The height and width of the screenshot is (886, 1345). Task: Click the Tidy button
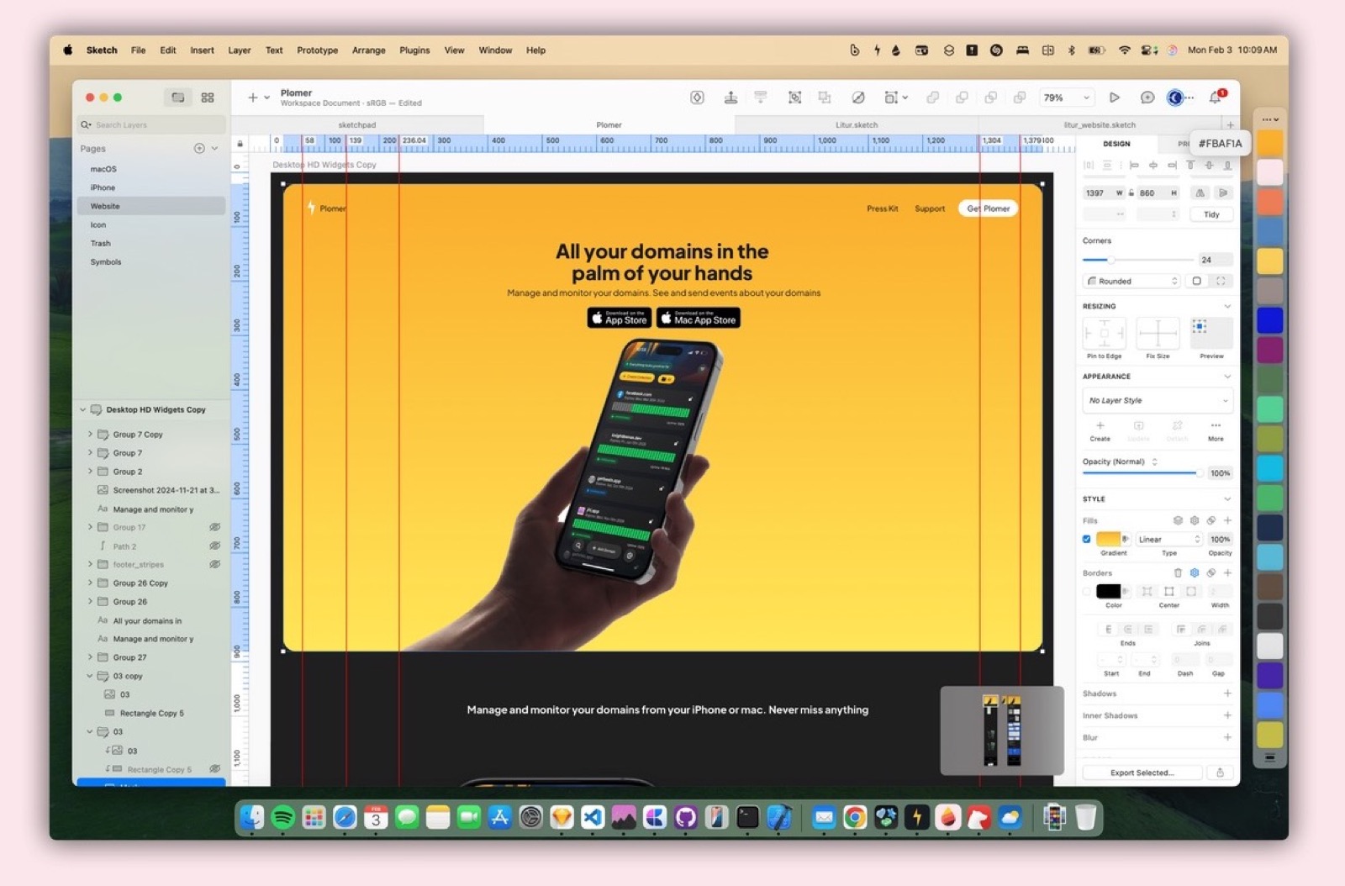(x=1211, y=214)
